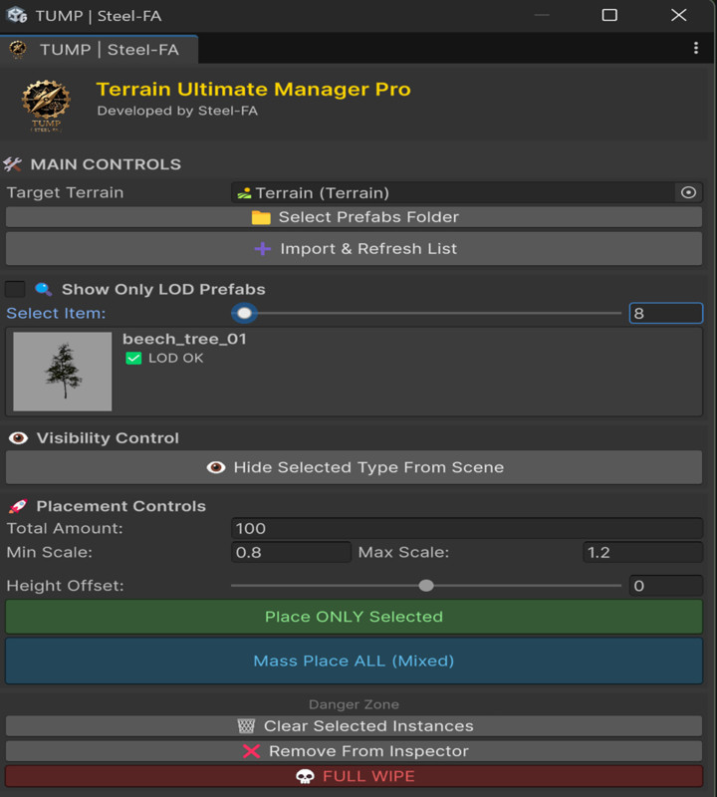Screen dimensions: 717x797
Task: Click Select Prefabs Folder button
Action: coord(355,217)
